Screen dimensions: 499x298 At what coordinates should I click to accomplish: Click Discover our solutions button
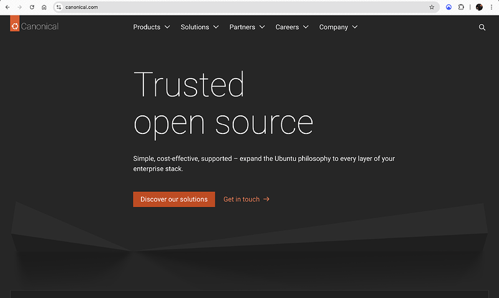[x=174, y=199]
